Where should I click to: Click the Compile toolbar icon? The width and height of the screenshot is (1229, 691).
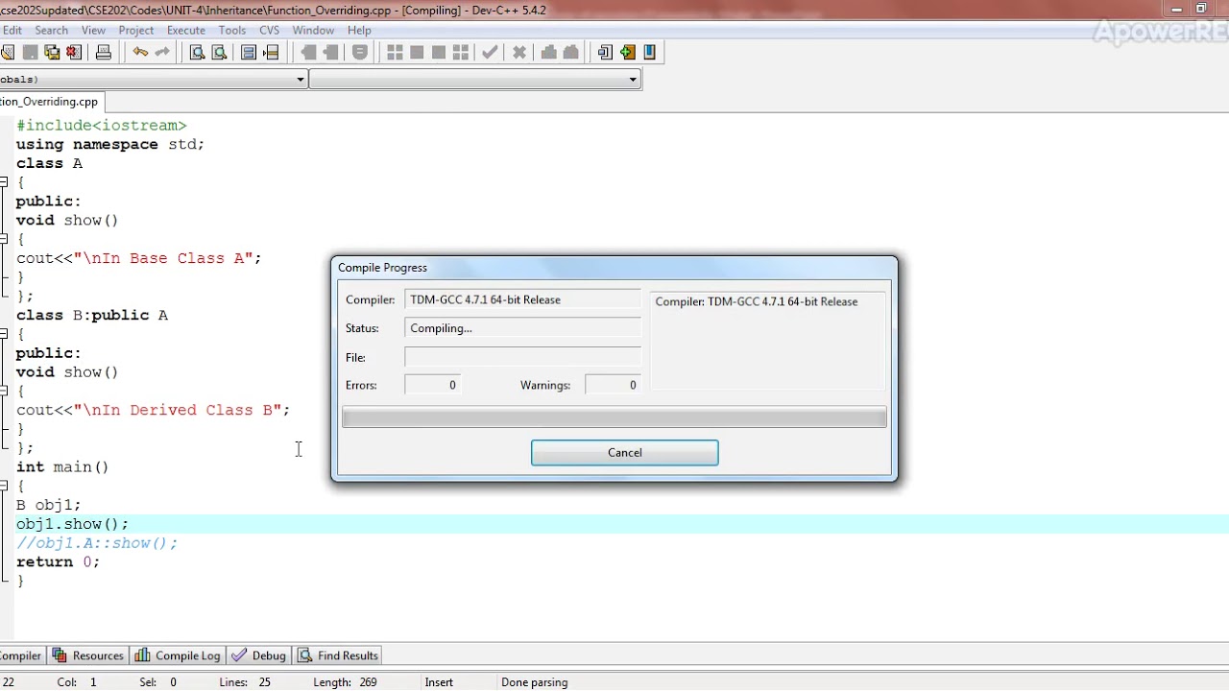click(x=395, y=52)
